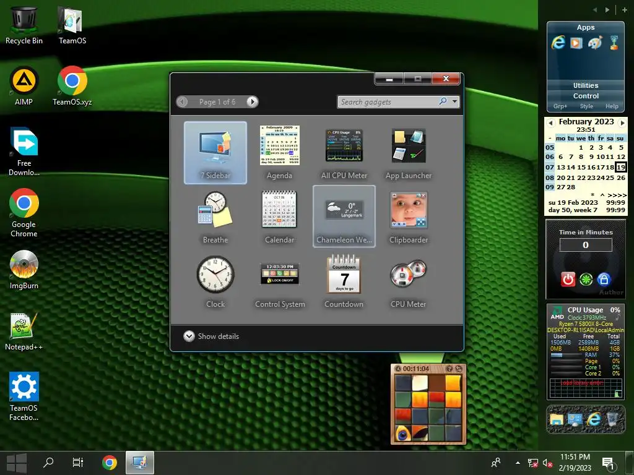Open the Notepad++ desktop shortcut

[x=24, y=332]
